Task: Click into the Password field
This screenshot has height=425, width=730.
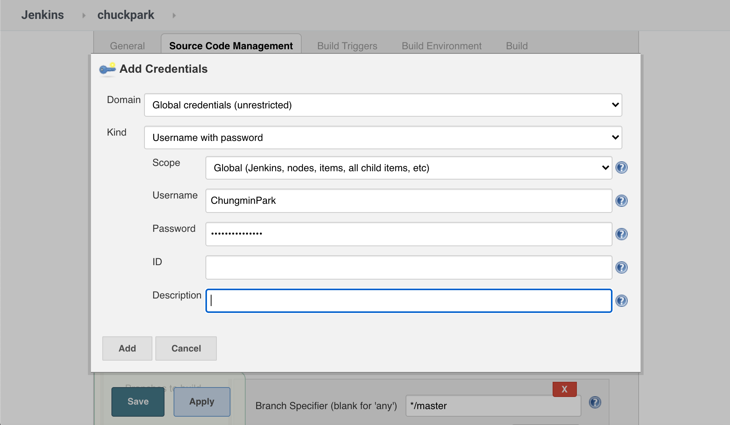Action: (409, 234)
